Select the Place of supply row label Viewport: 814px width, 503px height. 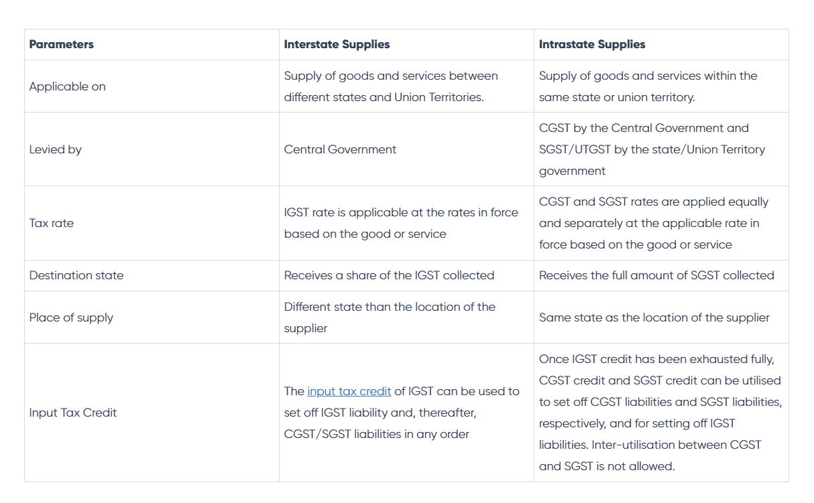click(x=71, y=317)
